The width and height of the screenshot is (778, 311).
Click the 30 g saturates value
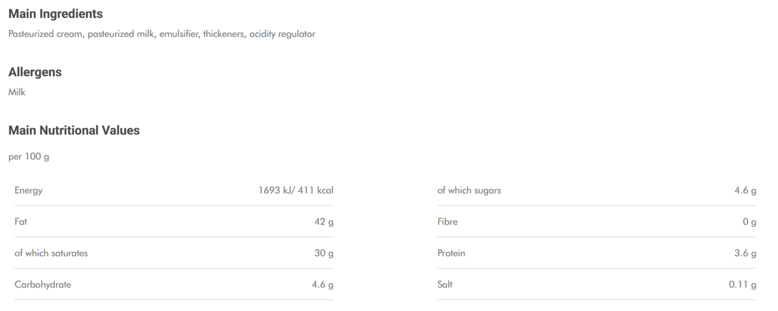tap(324, 253)
